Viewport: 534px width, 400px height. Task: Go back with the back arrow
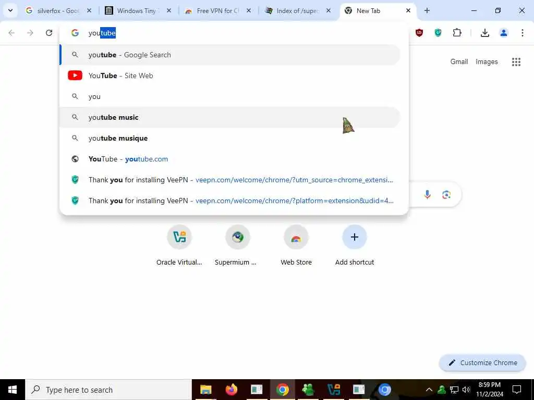click(x=11, y=33)
